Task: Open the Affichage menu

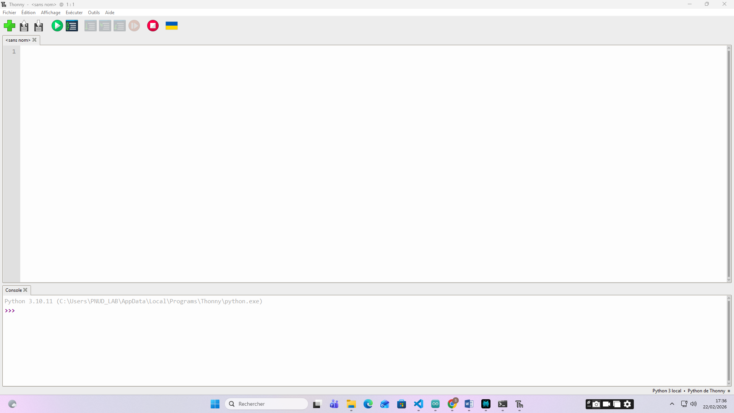Action: pyautogui.click(x=50, y=13)
